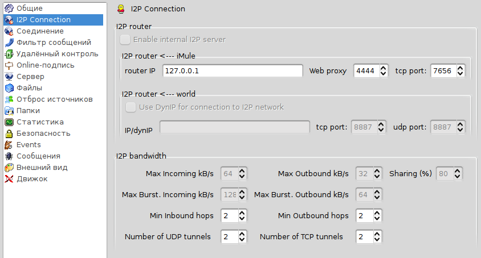
Task: Click the IP/dynIP text field
Action: coord(235,127)
